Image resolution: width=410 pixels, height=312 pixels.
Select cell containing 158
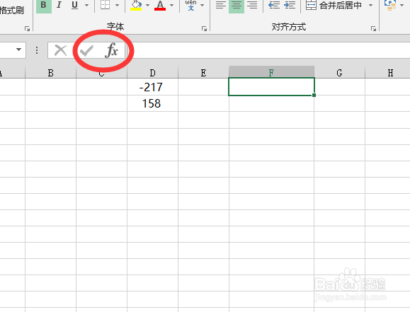152,103
